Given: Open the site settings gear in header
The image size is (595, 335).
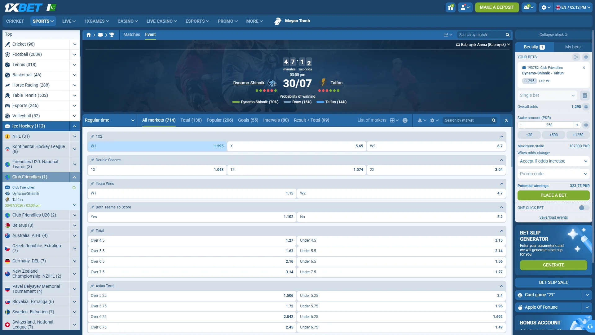Looking at the screenshot, I should tap(546, 7).
